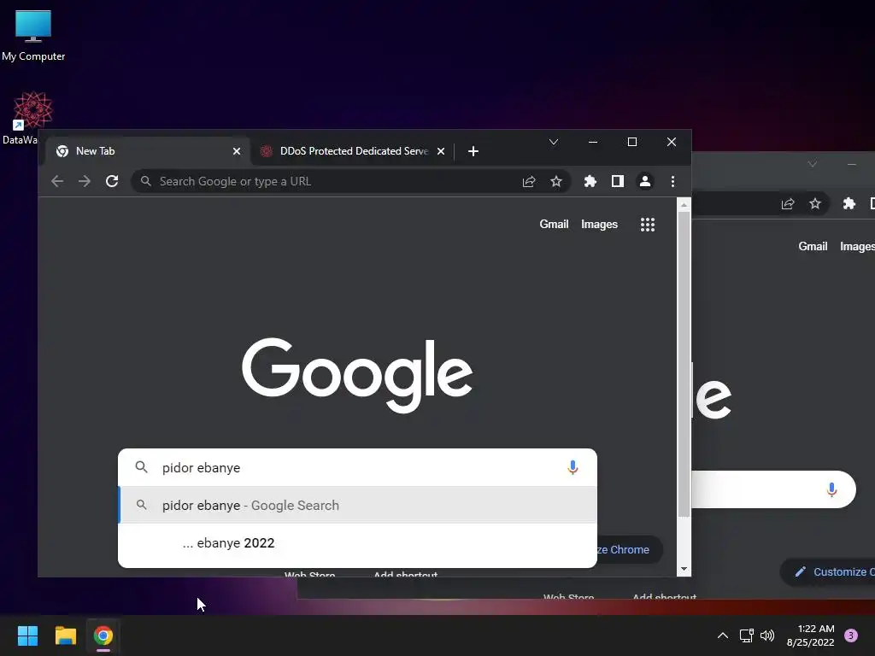875x656 pixels.
Task: Bookmark this tab with the front star icon
Action: 556,181
